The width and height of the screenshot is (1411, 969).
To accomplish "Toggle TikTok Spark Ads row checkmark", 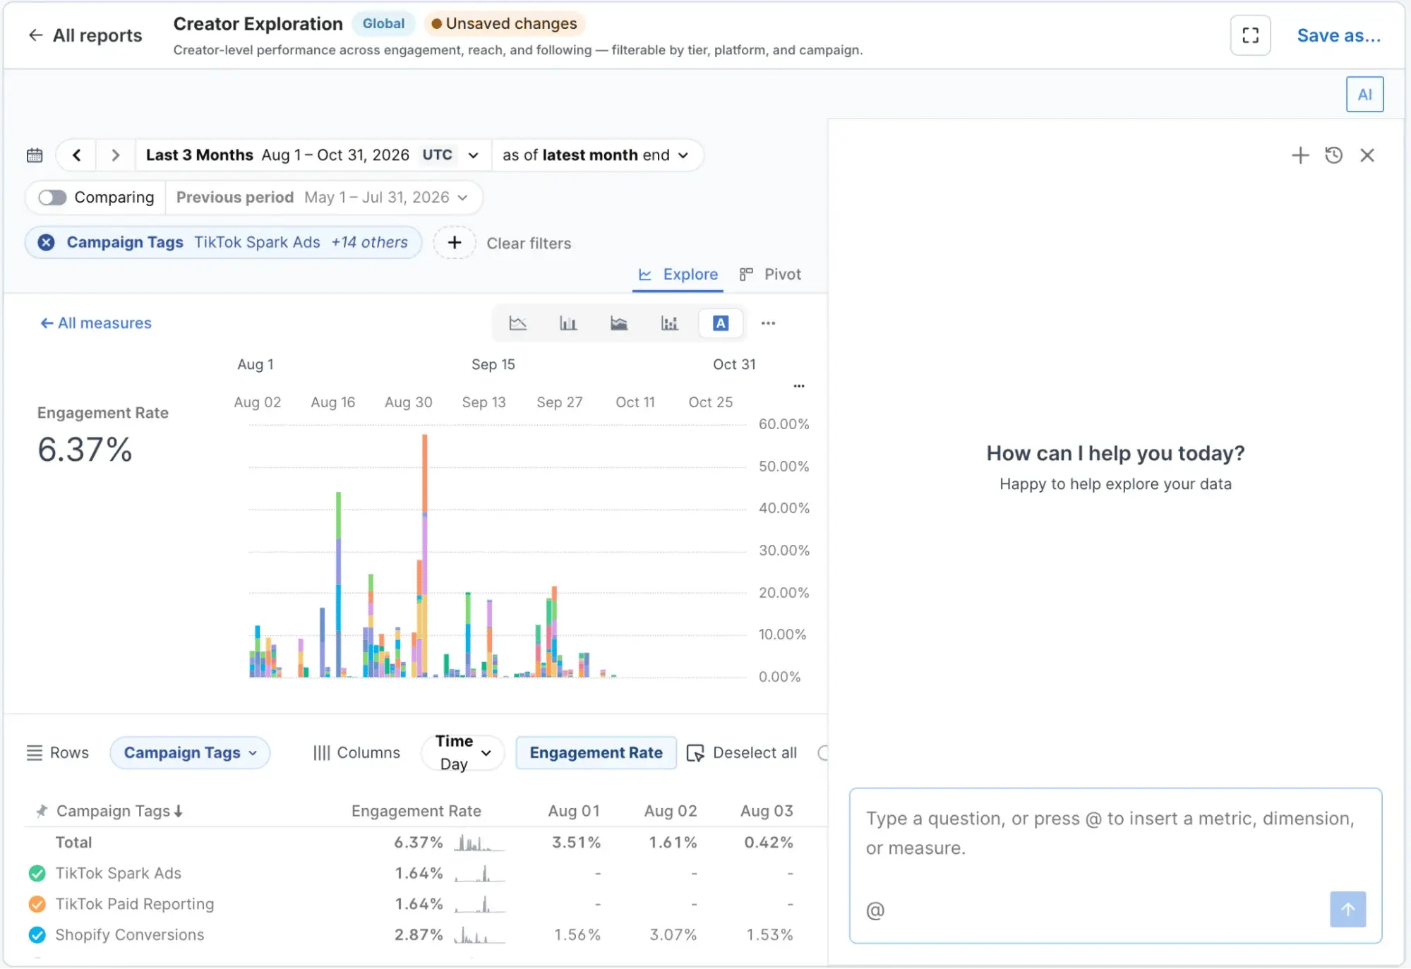I will pyautogui.click(x=37, y=874).
